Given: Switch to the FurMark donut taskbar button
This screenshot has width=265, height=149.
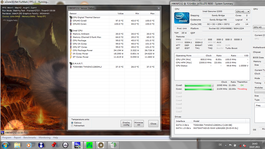Looking at the screenshot, I should 101,145.
